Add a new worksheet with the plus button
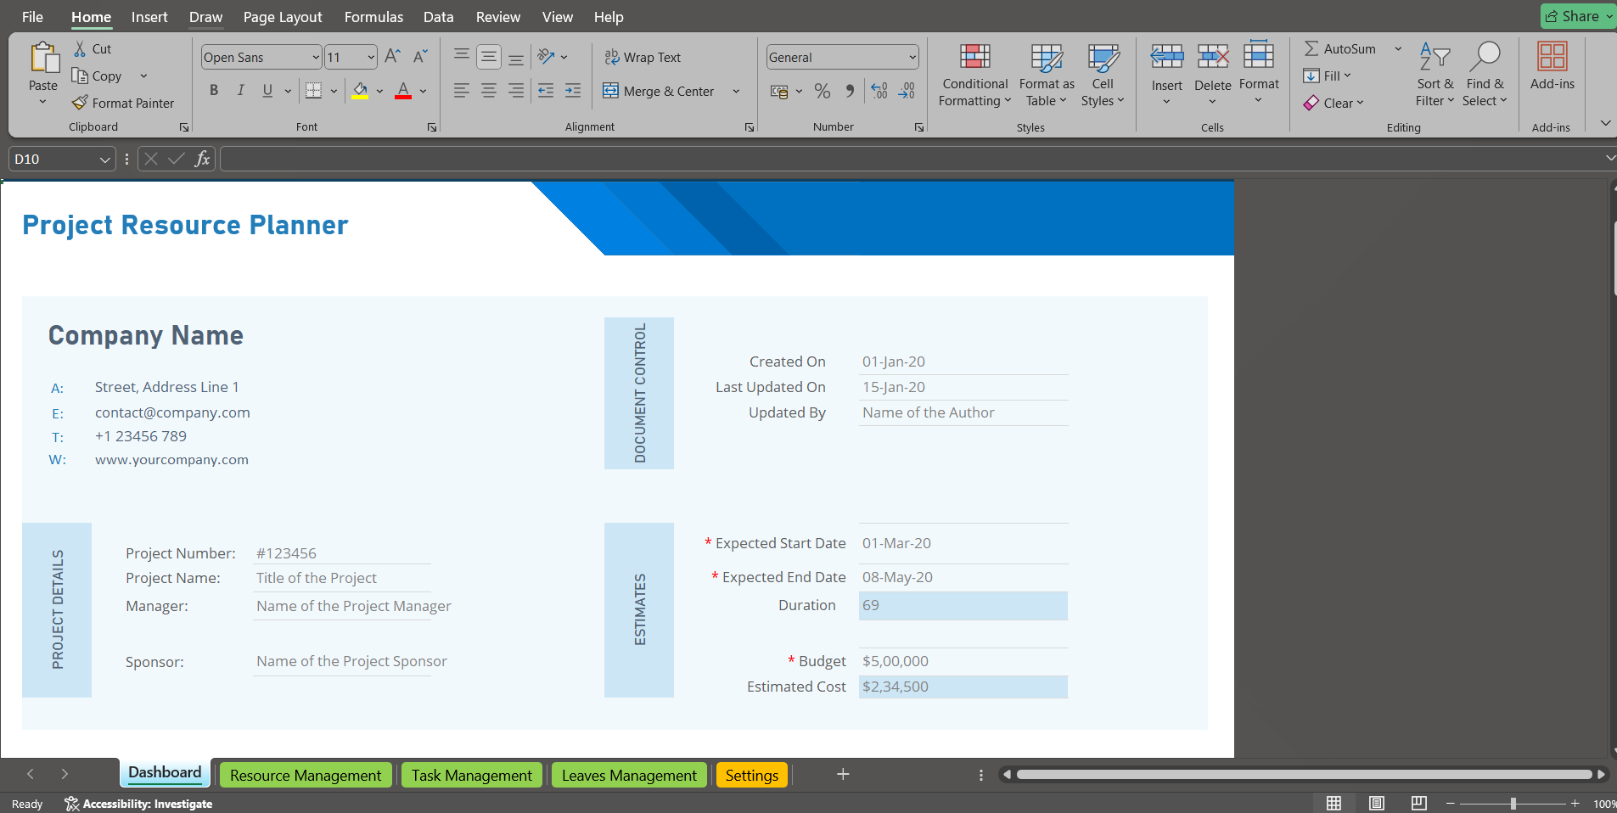The width and height of the screenshot is (1617, 813). click(x=841, y=775)
